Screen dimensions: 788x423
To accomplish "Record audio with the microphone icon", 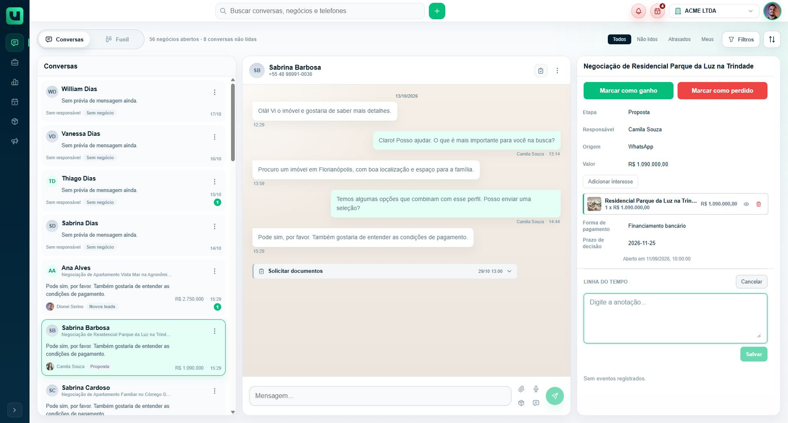I will (536, 389).
